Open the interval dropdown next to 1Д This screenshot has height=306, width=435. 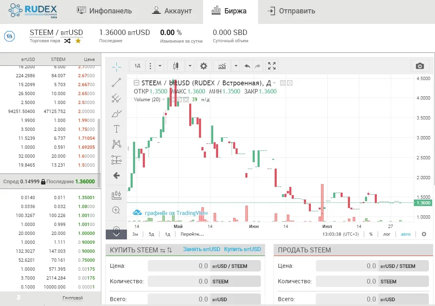pos(160,66)
